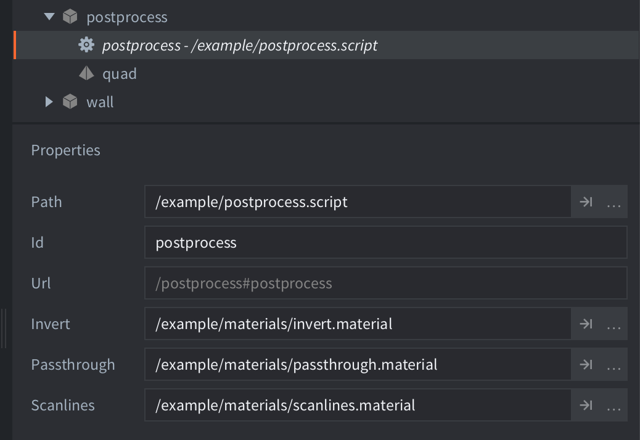Screen dimensions: 640x440
Task: Expand the wall tree node
Action: coord(48,102)
